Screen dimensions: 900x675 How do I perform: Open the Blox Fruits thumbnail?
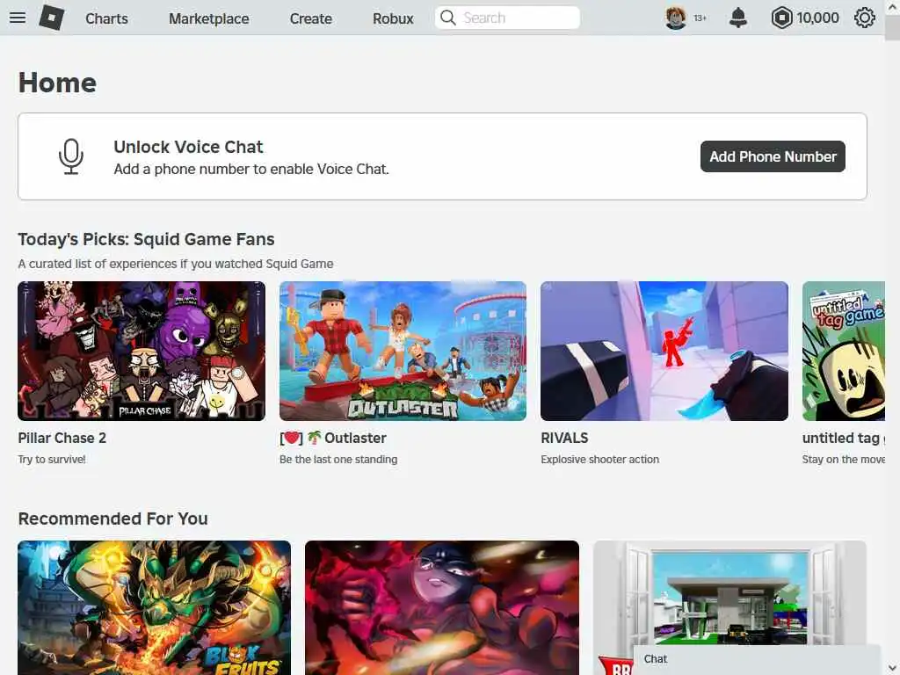[155, 607]
